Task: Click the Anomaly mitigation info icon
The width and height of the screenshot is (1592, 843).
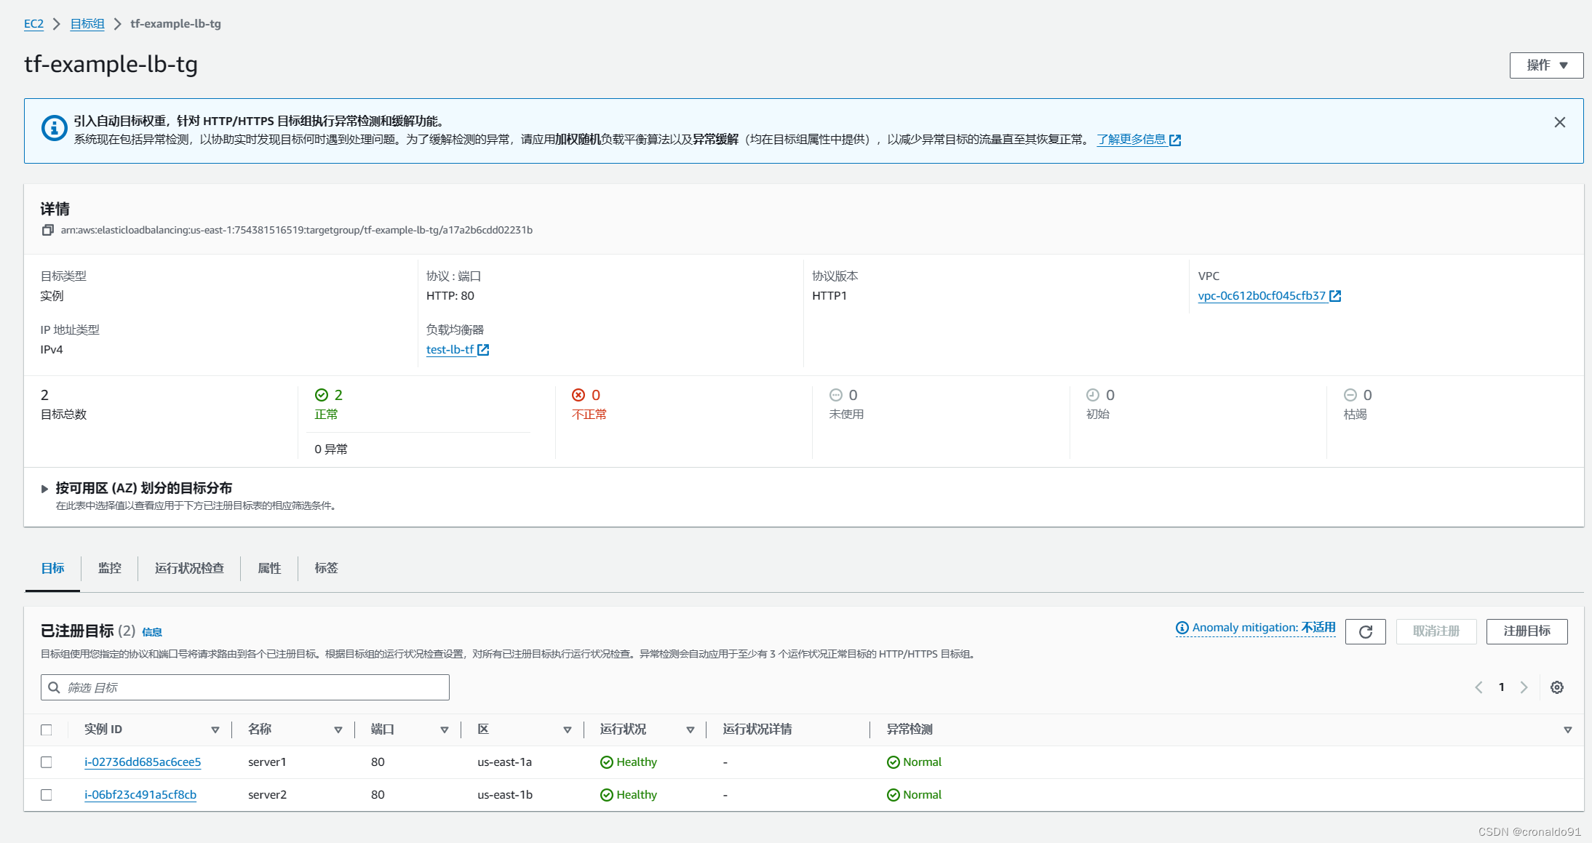Action: pyautogui.click(x=1182, y=628)
